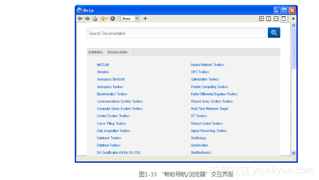Click the vertical scrollbar thumb
The image size is (319, 180).
coord(293,48)
